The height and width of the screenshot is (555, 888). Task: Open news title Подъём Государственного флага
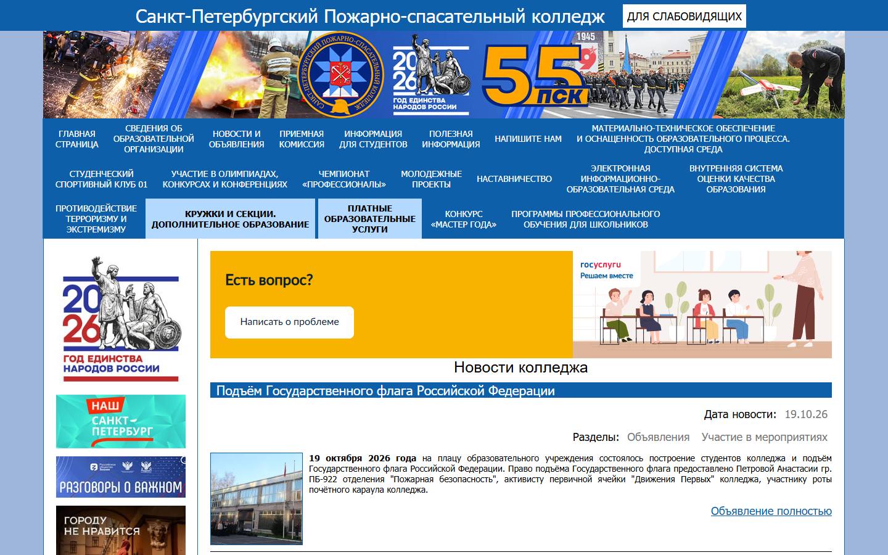click(x=385, y=391)
